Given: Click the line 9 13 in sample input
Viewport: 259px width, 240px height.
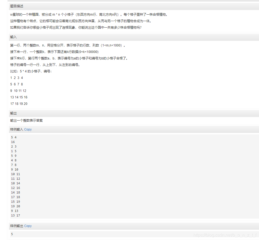Looking at the screenshot, I should click(14, 211).
